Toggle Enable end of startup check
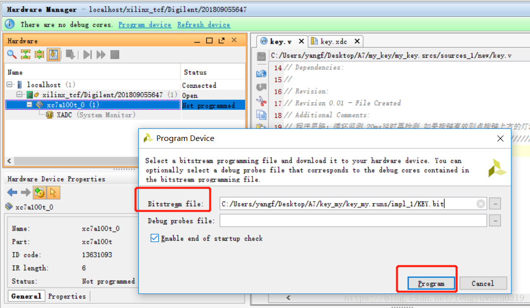 (x=154, y=238)
